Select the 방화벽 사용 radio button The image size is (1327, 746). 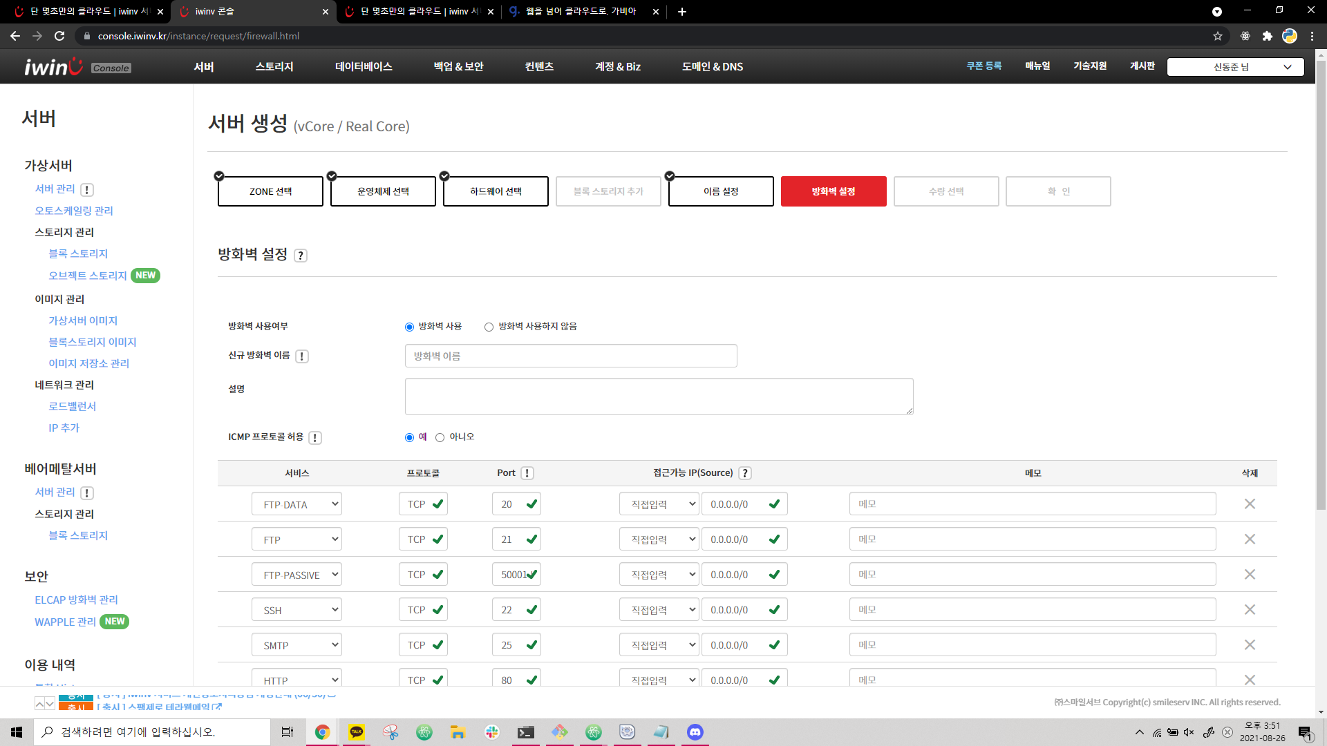pos(409,327)
